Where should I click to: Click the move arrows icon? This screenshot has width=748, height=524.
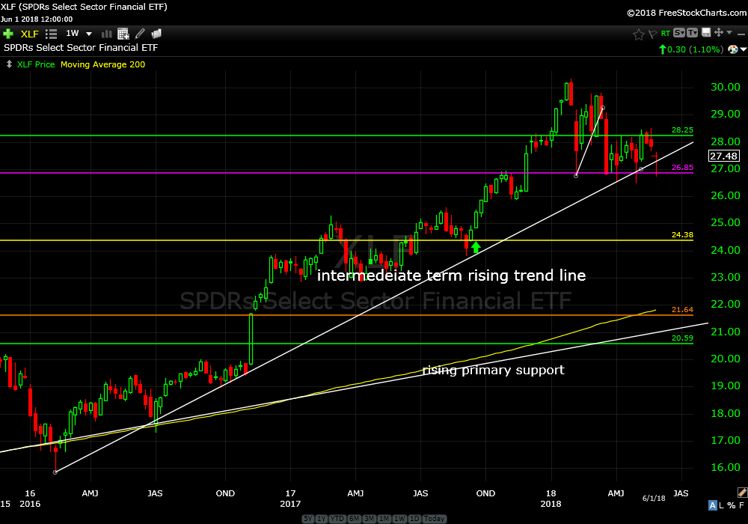[x=719, y=33]
